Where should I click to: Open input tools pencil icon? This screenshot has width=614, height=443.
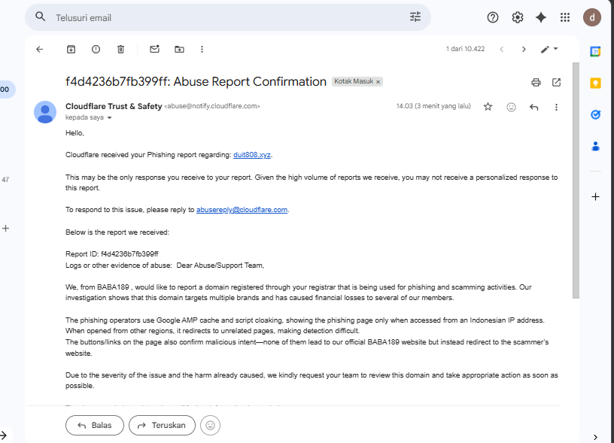click(545, 50)
